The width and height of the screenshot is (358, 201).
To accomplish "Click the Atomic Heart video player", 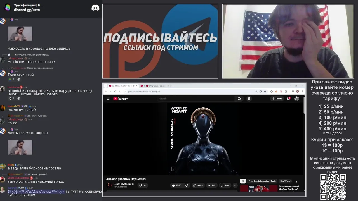I will tap(204, 139).
